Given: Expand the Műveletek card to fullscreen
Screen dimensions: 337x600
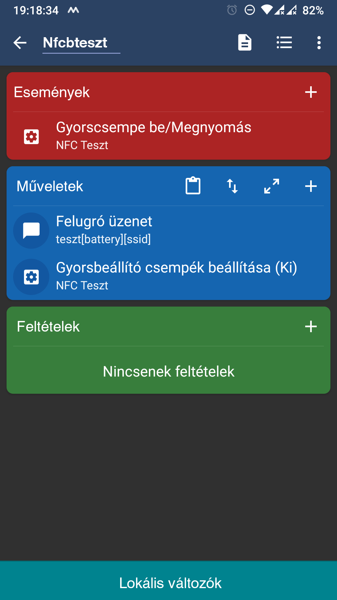Looking at the screenshot, I should coord(272,186).
